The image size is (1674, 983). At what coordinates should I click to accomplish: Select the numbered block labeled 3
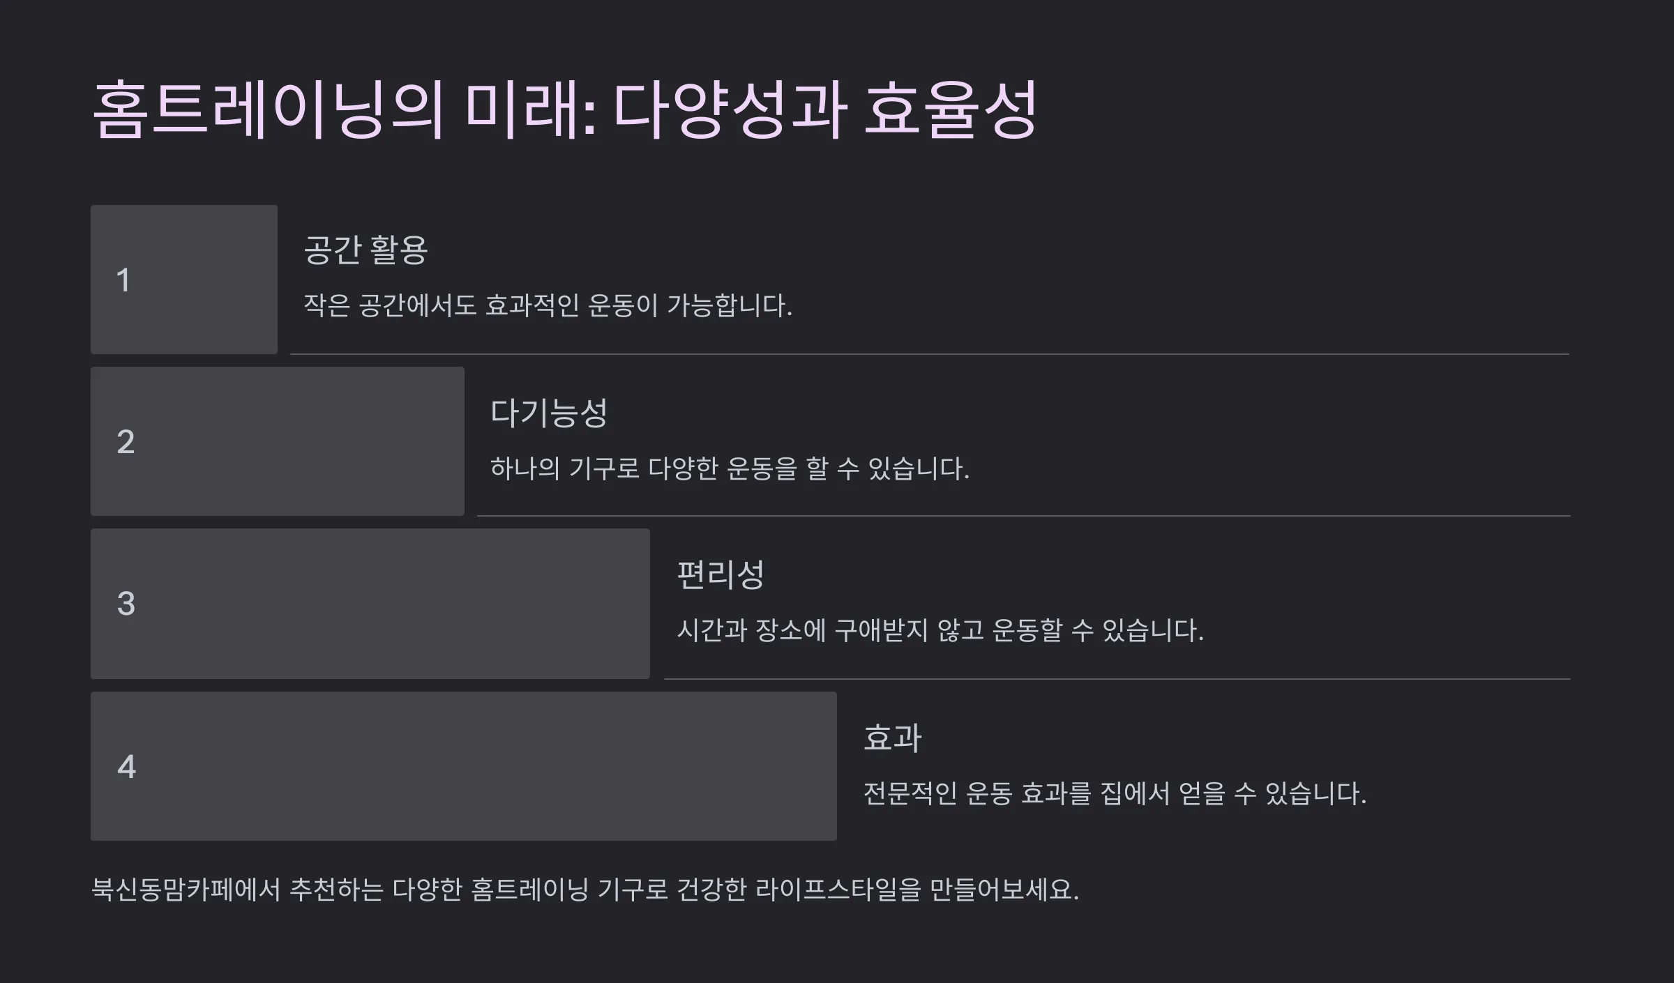point(370,604)
